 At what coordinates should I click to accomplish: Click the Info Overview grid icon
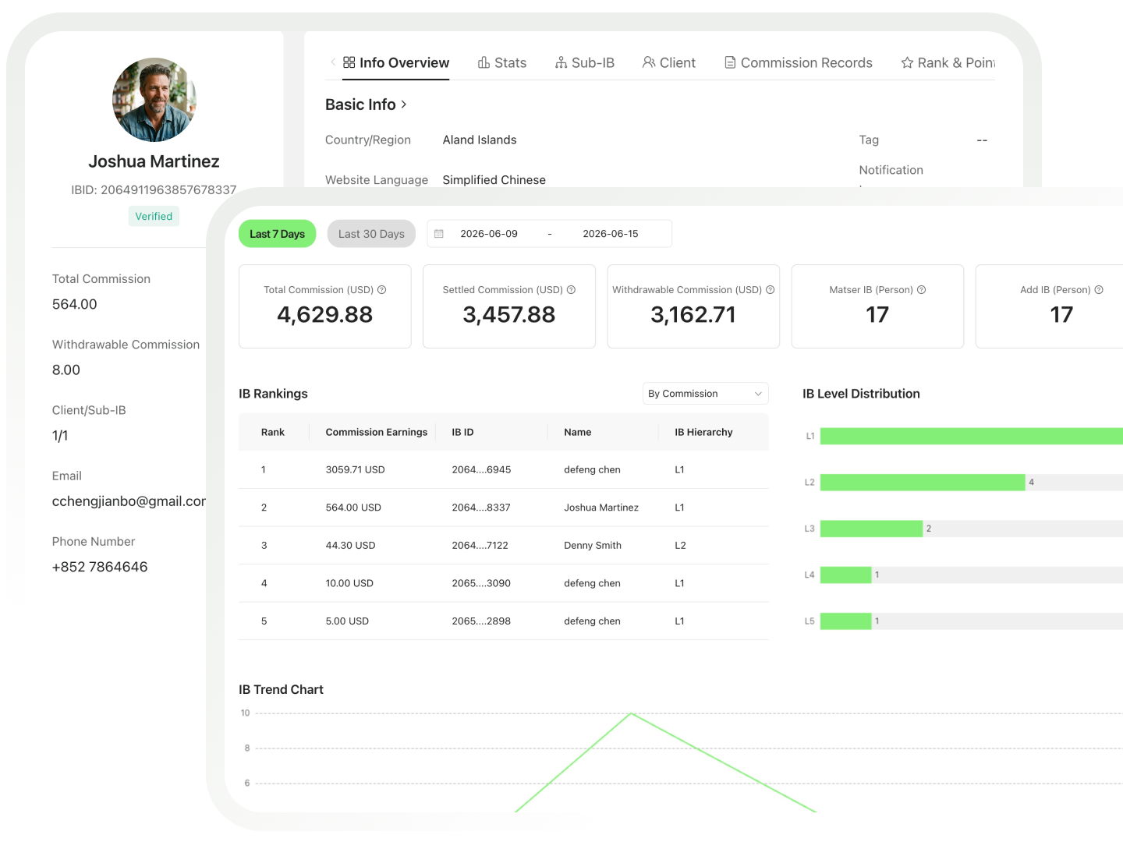[x=349, y=62]
